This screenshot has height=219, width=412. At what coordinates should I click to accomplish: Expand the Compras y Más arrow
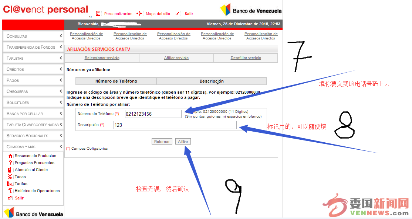61,146
